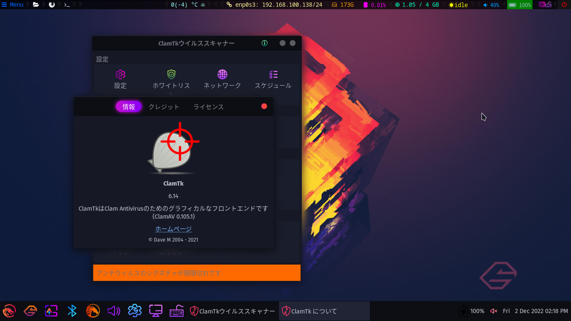The width and height of the screenshot is (571, 321).
Task: Click the muted speaker tray icon
Action: click(x=494, y=311)
